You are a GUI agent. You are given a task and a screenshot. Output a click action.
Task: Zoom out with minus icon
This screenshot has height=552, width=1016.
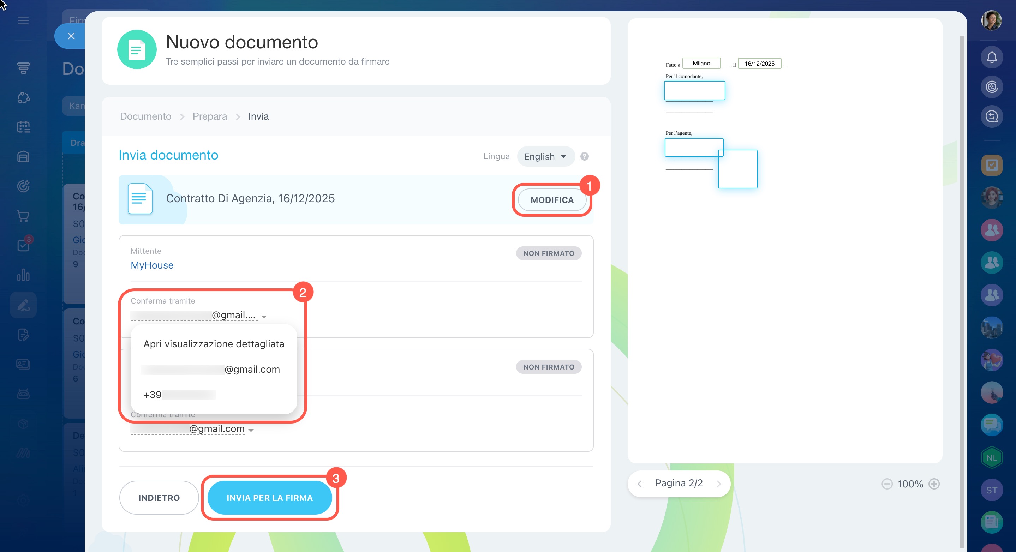point(887,484)
